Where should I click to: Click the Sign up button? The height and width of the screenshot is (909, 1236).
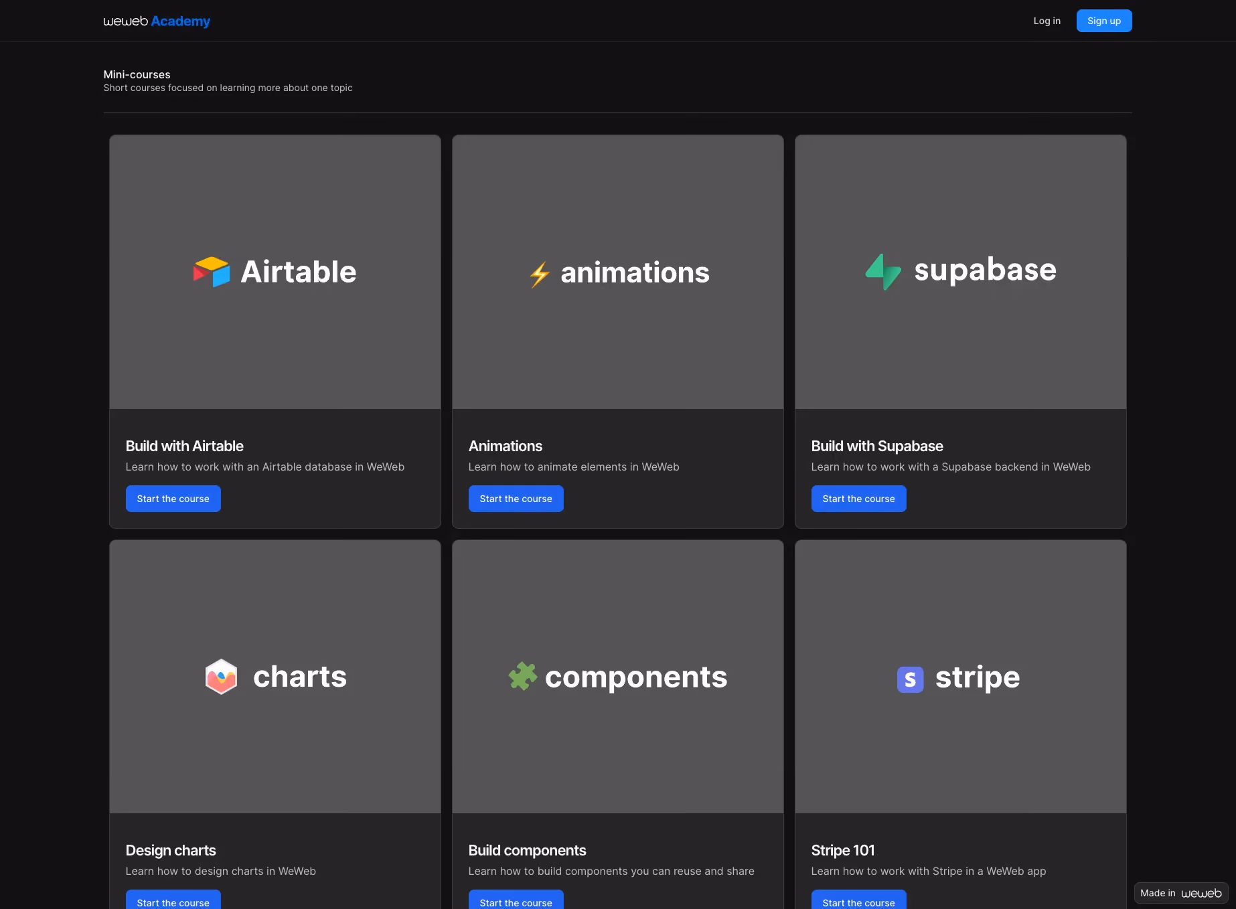[x=1104, y=21]
